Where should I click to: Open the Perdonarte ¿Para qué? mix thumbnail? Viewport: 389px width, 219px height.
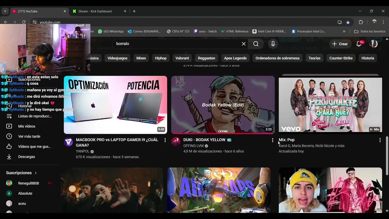(330, 105)
